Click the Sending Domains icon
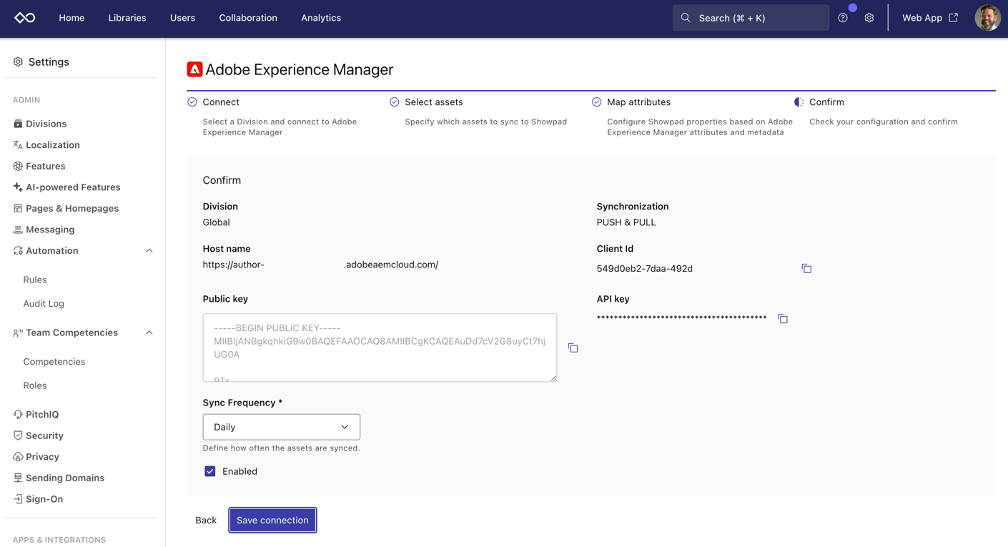The height and width of the screenshot is (547, 1008). tap(18, 478)
